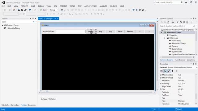Select AxWMPLib reference in Solution Explorer

(176, 41)
